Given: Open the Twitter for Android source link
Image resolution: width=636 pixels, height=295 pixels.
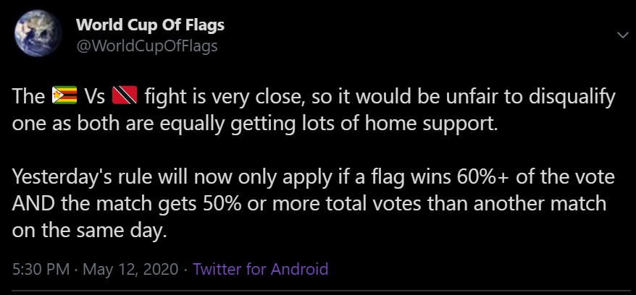Looking at the screenshot, I should click(x=261, y=269).
